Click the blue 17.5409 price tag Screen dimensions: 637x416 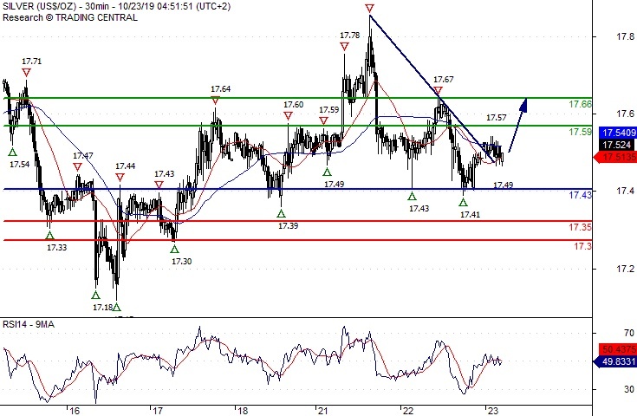[618, 133]
